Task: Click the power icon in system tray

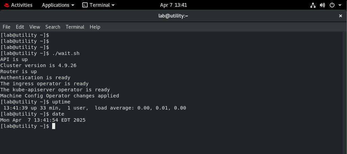Action: pyautogui.click(x=332, y=5)
